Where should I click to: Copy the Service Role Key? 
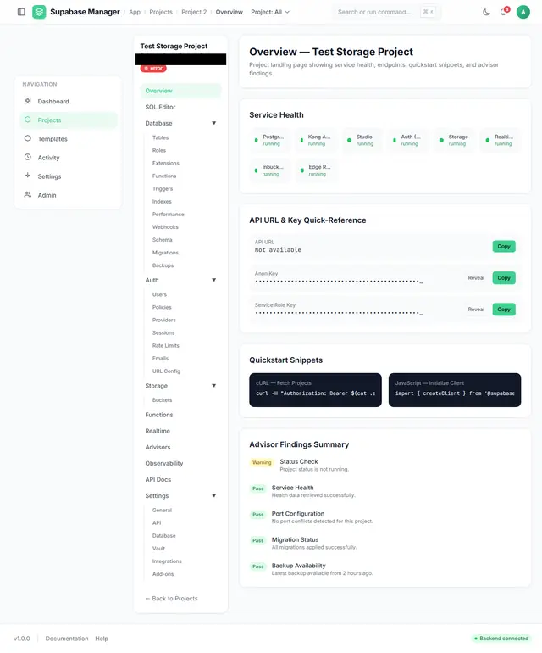504,310
